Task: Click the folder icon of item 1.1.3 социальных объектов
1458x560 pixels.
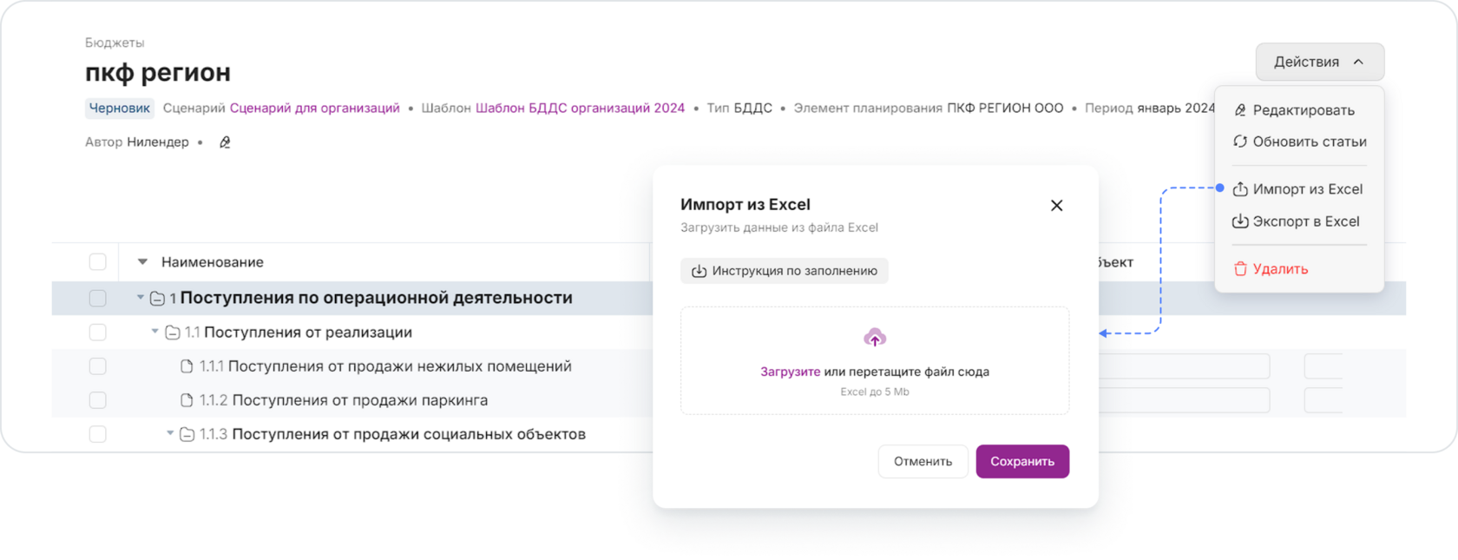Action: pos(187,434)
